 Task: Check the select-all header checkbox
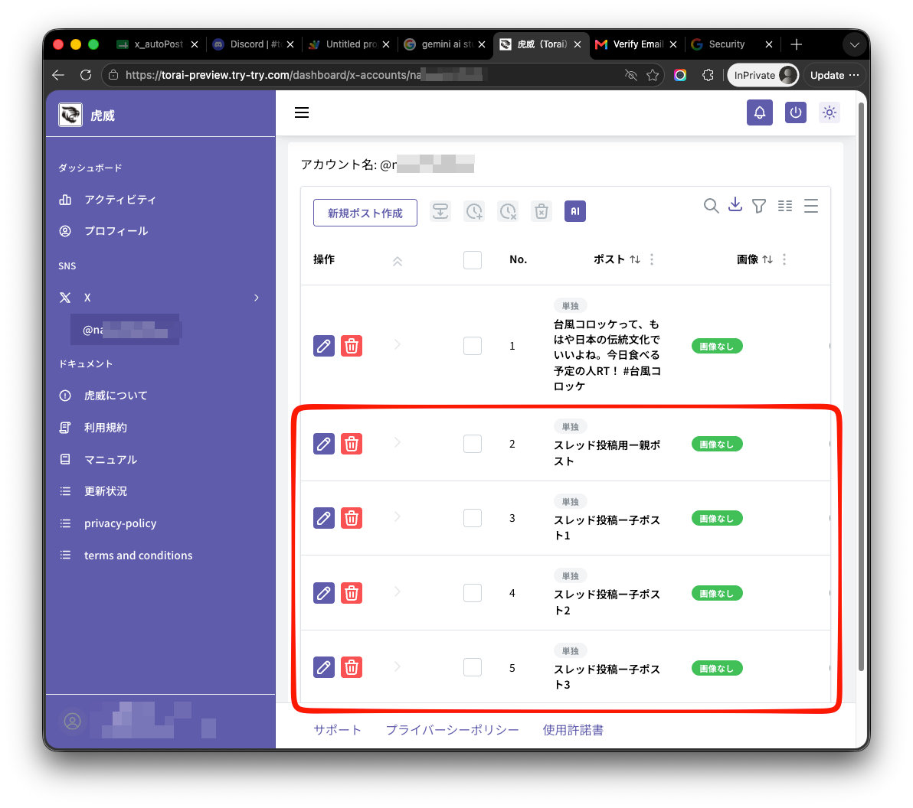point(473,259)
